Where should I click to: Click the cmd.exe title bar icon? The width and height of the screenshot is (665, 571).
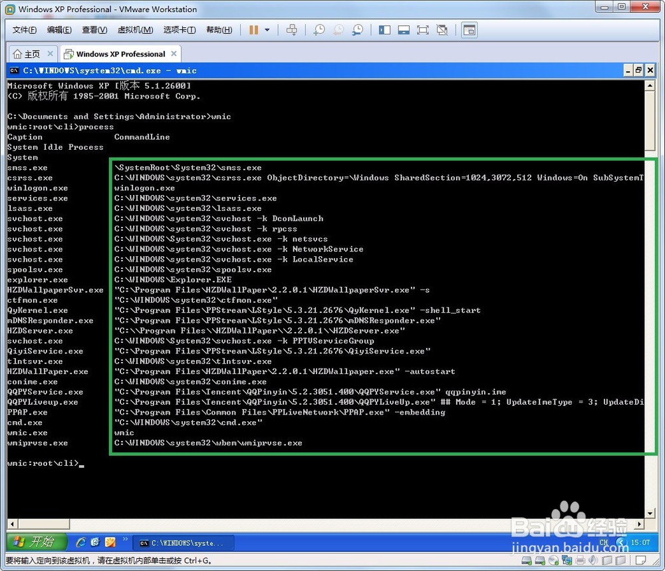point(14,71)
